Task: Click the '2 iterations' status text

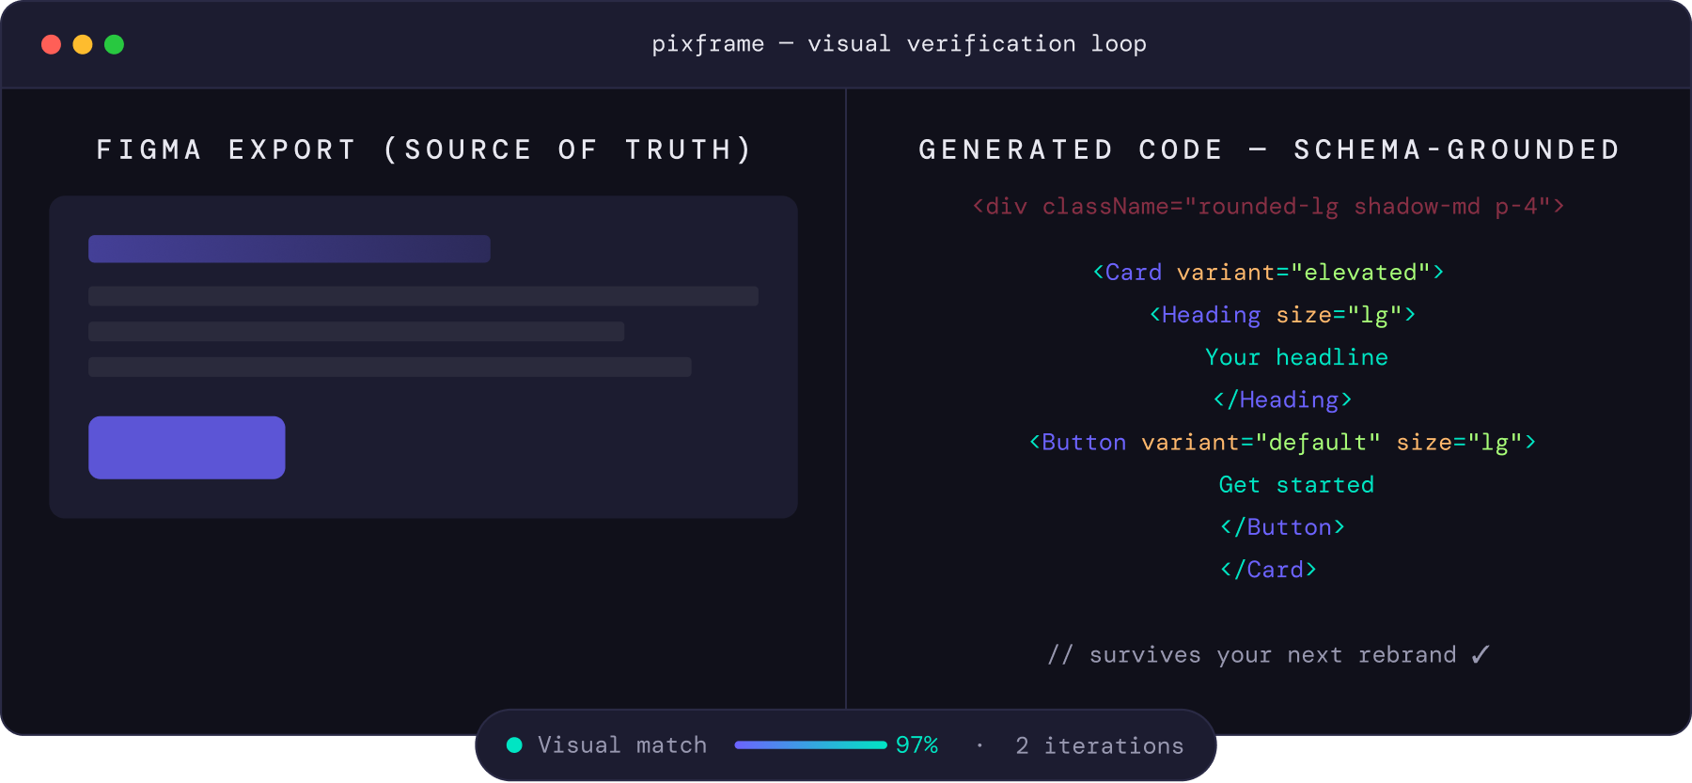Action: click(1100, 746)
